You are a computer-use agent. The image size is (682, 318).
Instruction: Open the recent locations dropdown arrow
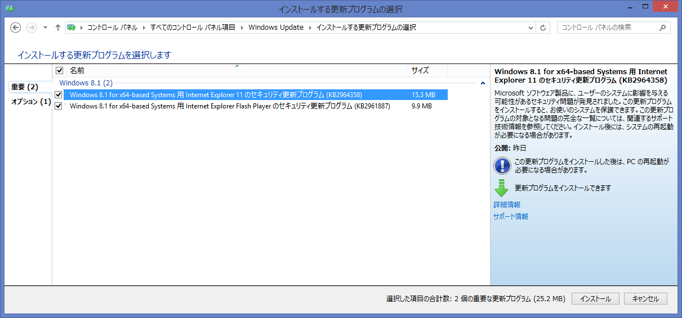point(46,28)
